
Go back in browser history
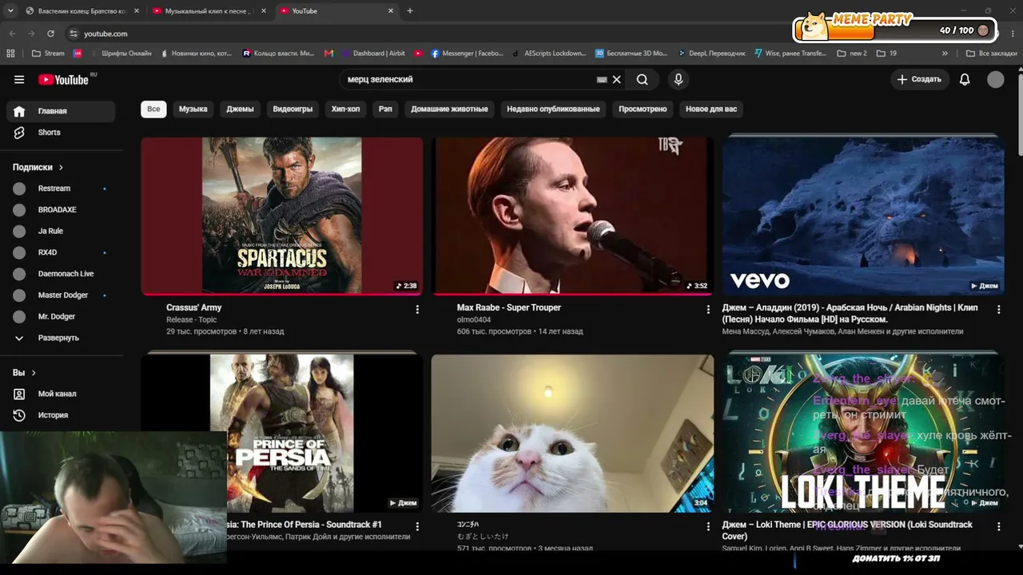click(x=12, y=34)
